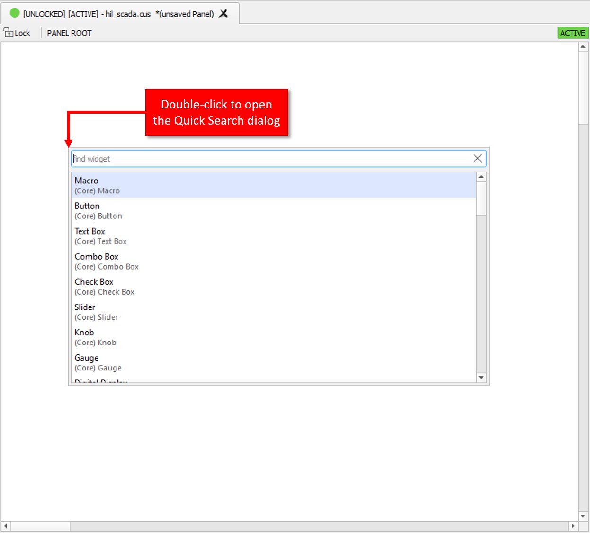Select Macro from the widget list
This screenshot has width=590, height=533.
274,185
